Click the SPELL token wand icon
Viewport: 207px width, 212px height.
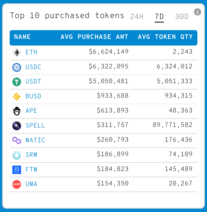(17, 125)
